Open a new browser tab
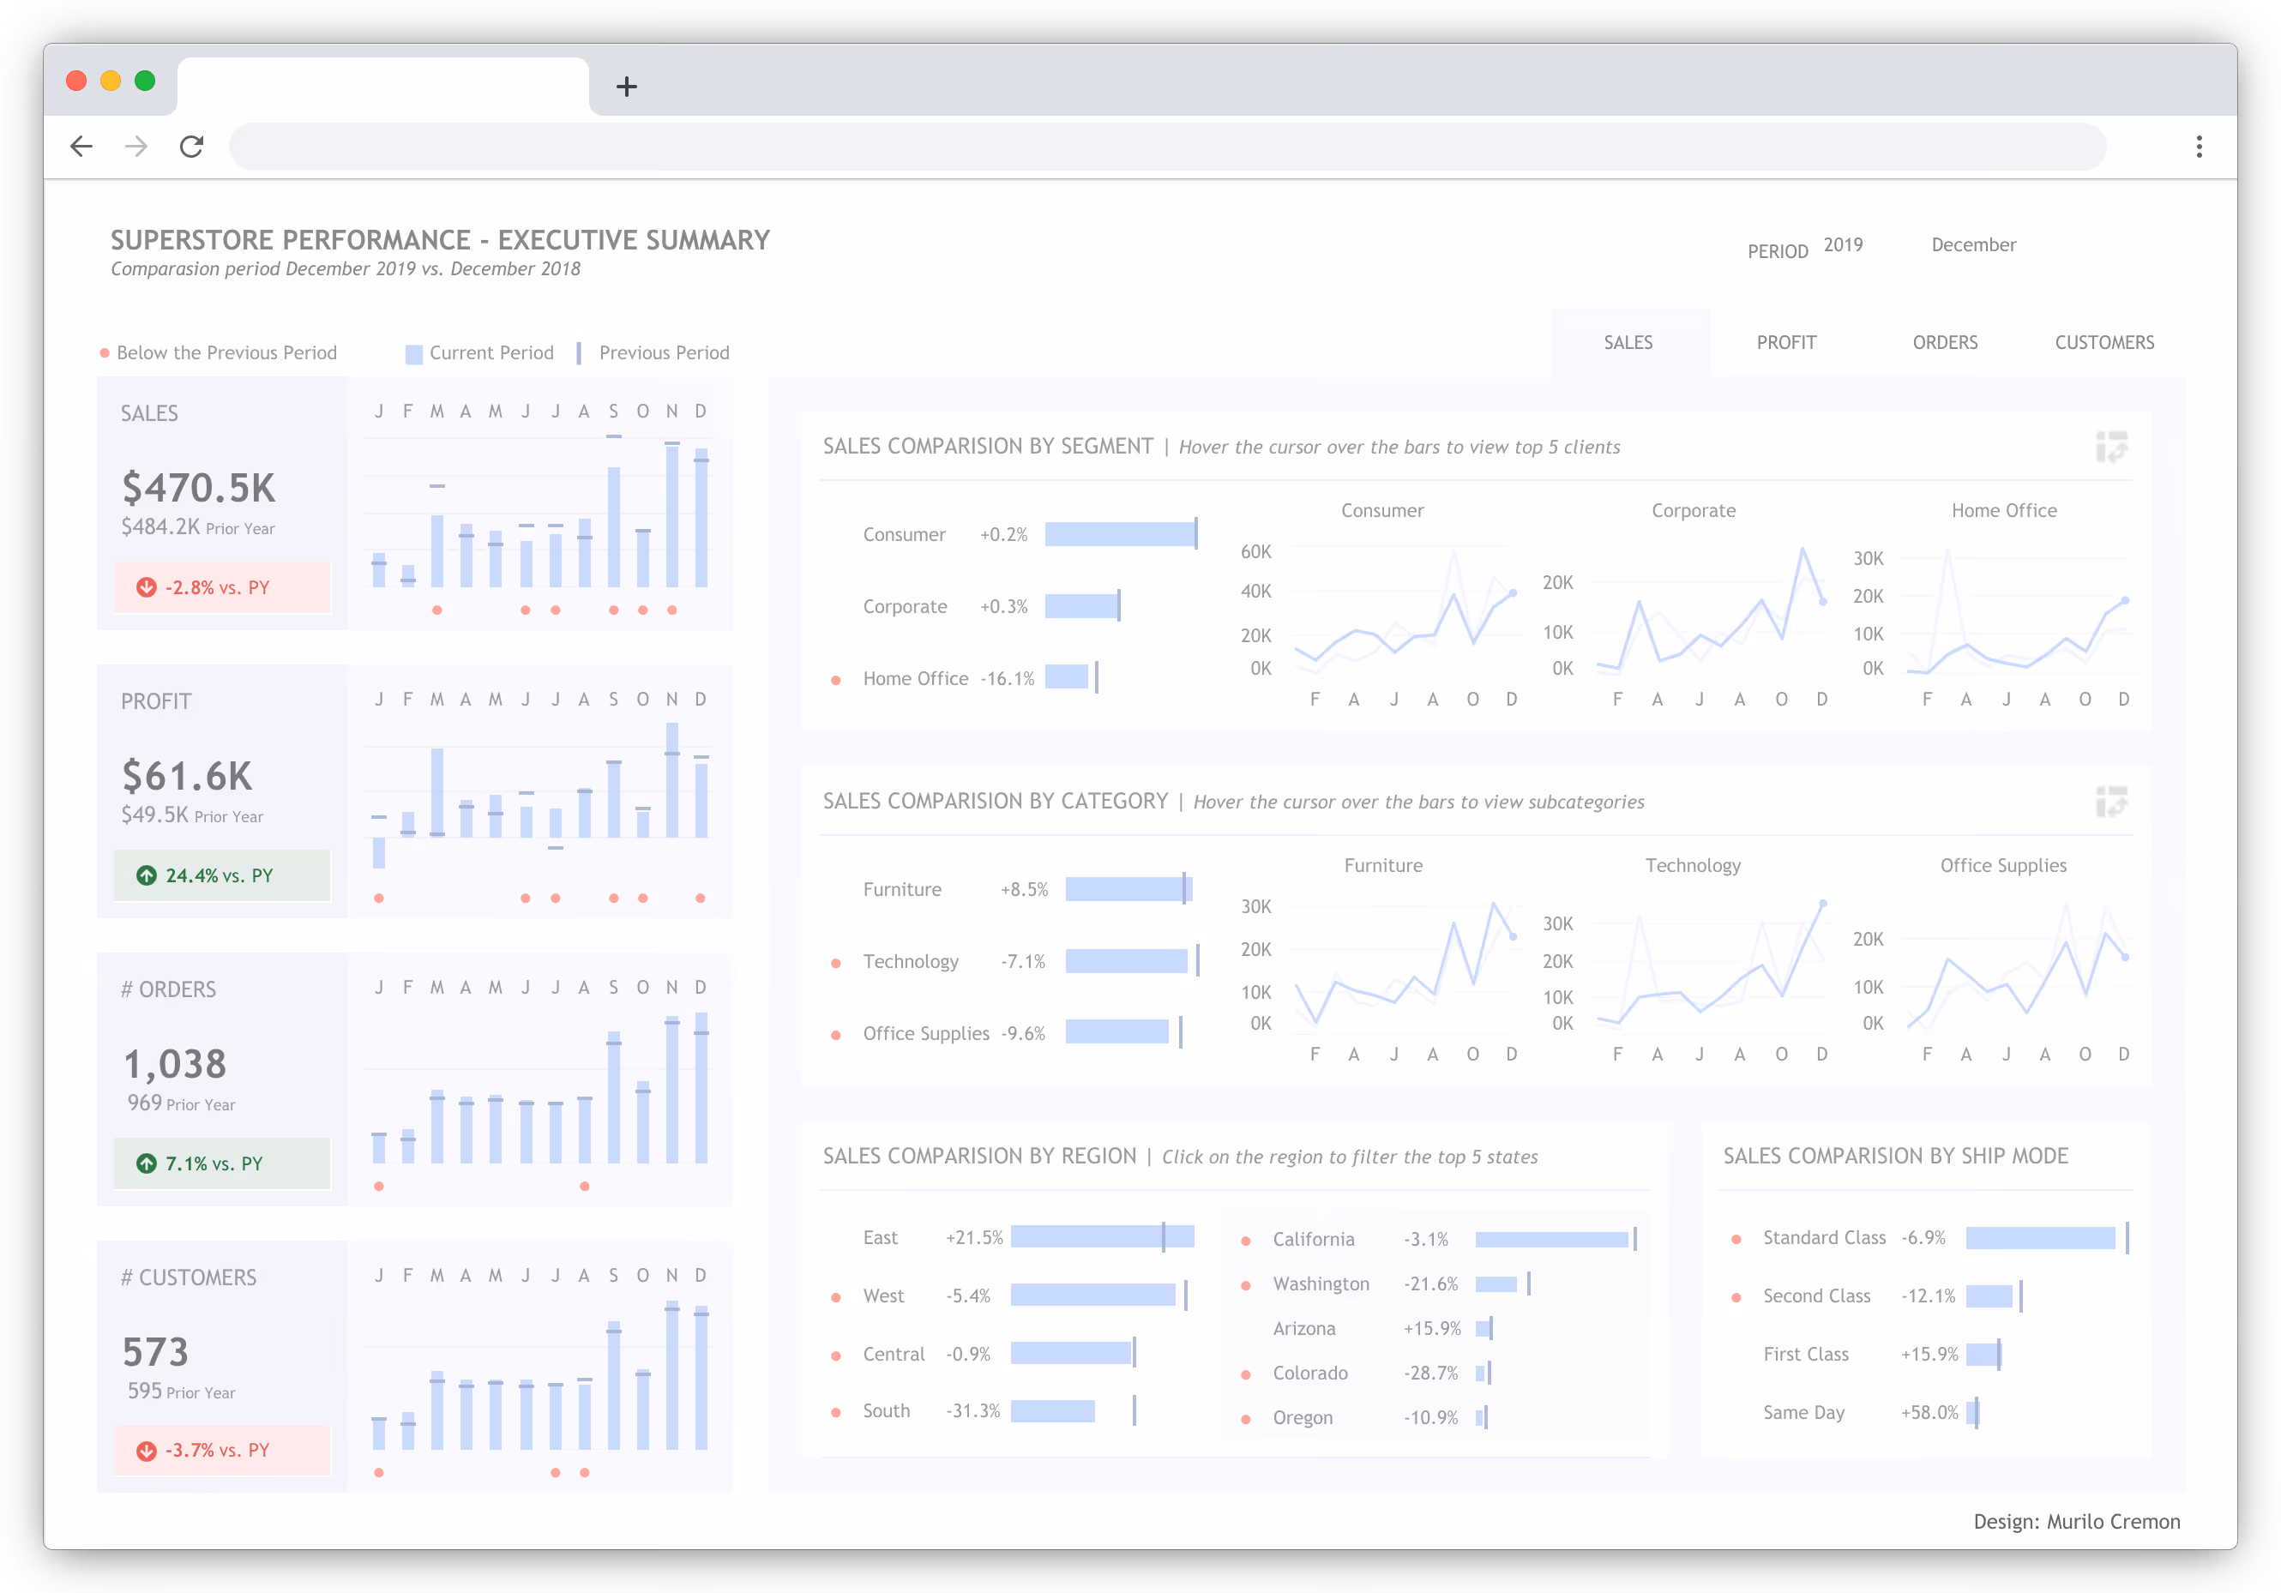This screenshot has width=2281, height=1593. [627, 87]
